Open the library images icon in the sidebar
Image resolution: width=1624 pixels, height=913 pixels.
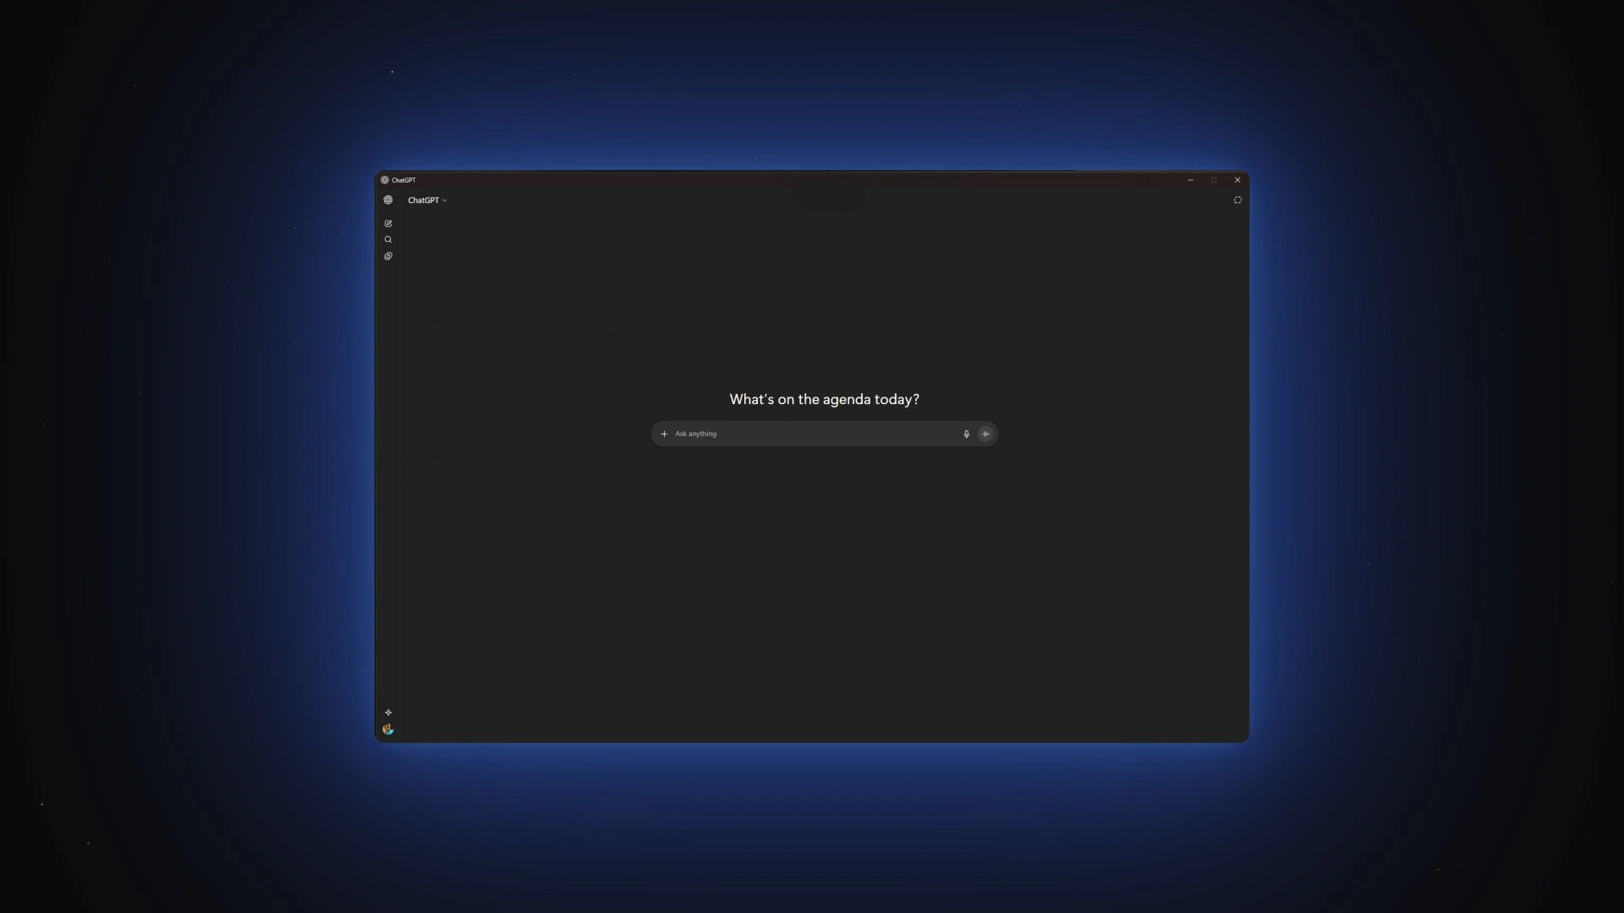click(x=388, y=256)
